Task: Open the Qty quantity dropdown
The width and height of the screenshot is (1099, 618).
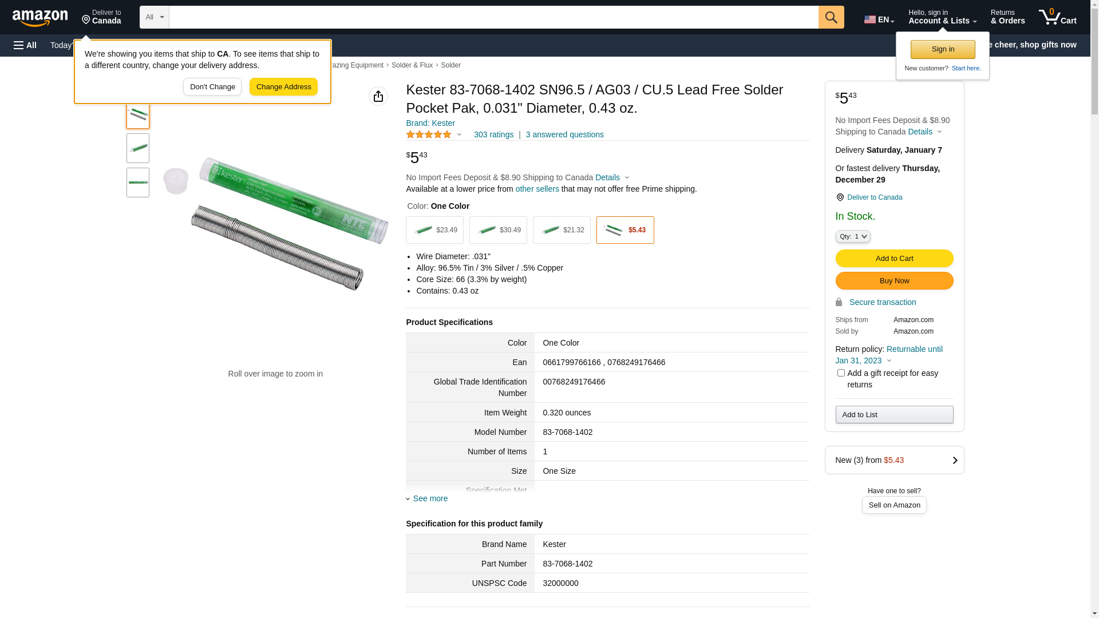Action: pyautogui.click(x=852, y=236)
